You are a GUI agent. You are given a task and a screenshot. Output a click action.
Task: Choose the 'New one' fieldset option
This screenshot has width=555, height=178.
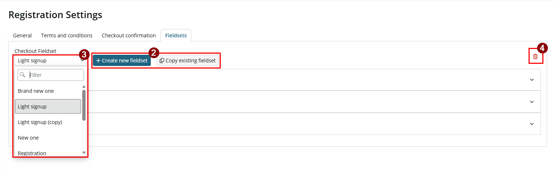click(x=48, y=138)
